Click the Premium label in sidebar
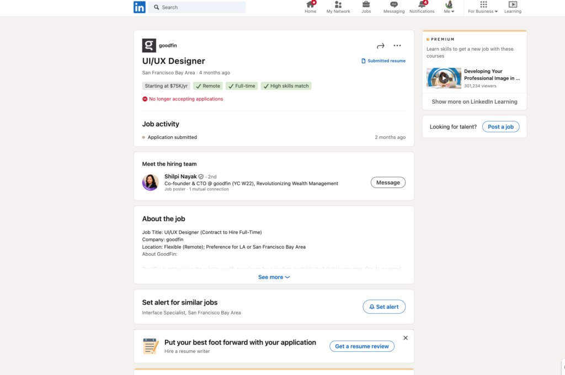The width and height of the screenshot is (565, 375). (x=440, y=39)
